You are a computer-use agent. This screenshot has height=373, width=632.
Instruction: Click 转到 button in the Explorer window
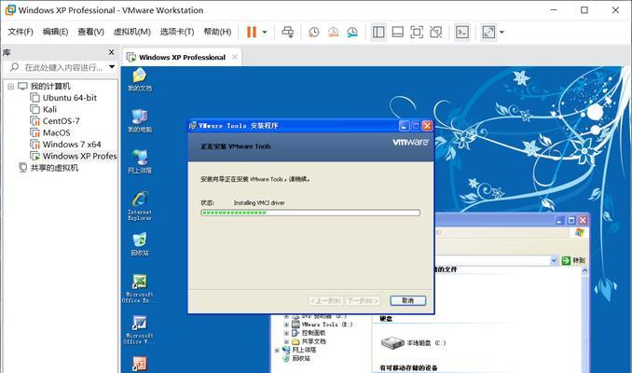tap(574, 260)
